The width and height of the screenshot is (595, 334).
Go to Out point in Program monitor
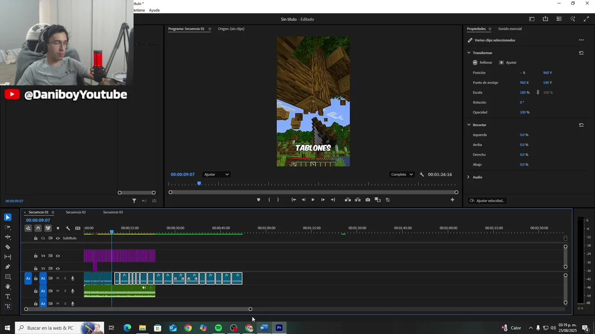[333, 200]
